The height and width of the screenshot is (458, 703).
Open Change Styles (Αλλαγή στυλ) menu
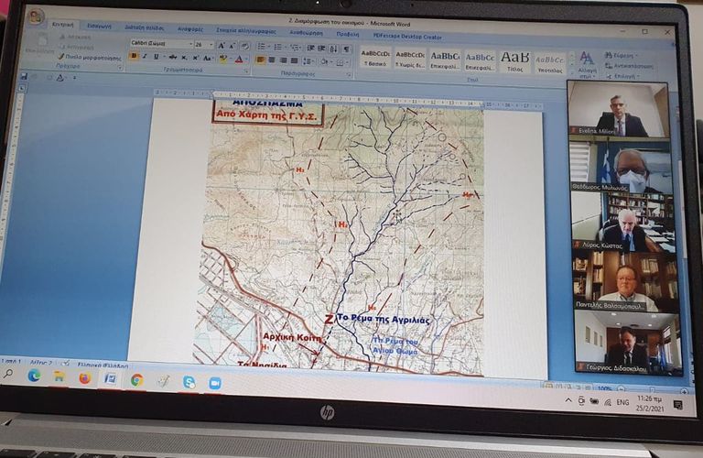(x=587, y=64)
